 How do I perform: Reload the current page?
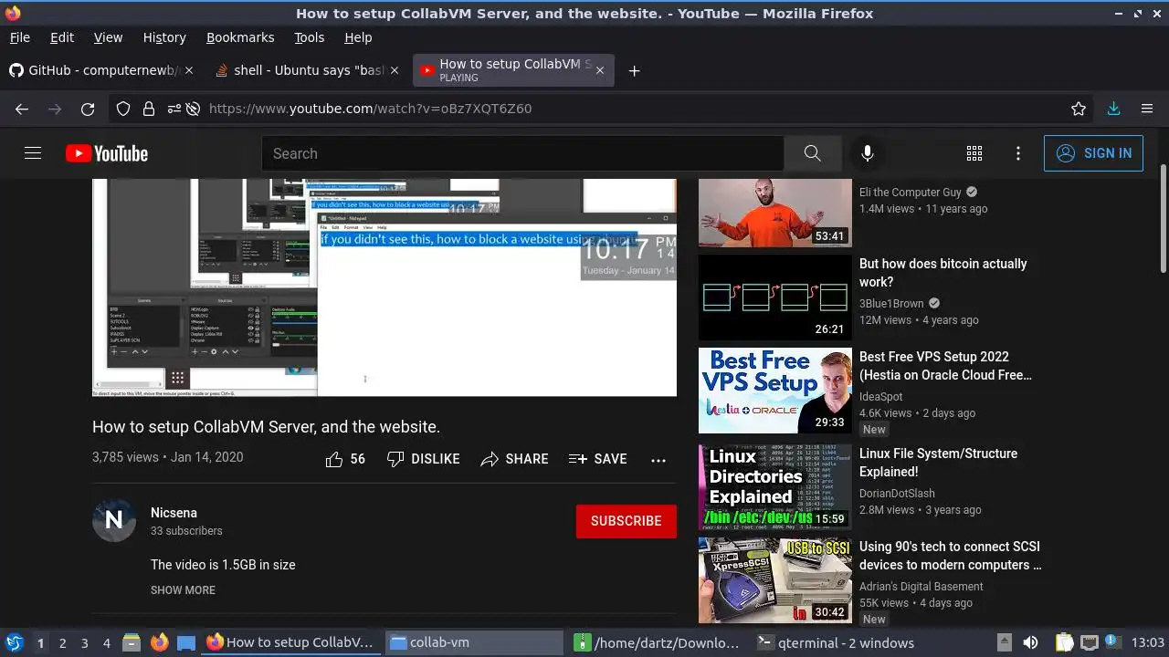(88, 109)
